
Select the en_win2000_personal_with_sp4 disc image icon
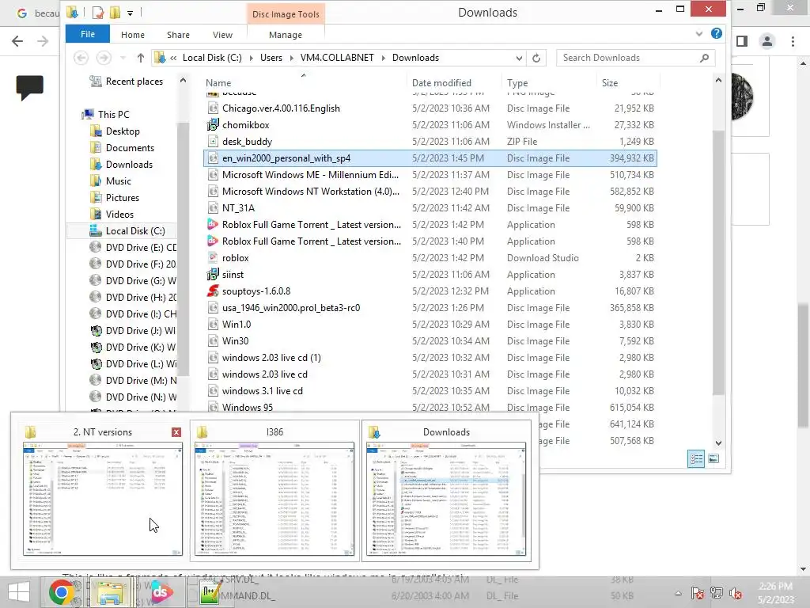point(212,158)
